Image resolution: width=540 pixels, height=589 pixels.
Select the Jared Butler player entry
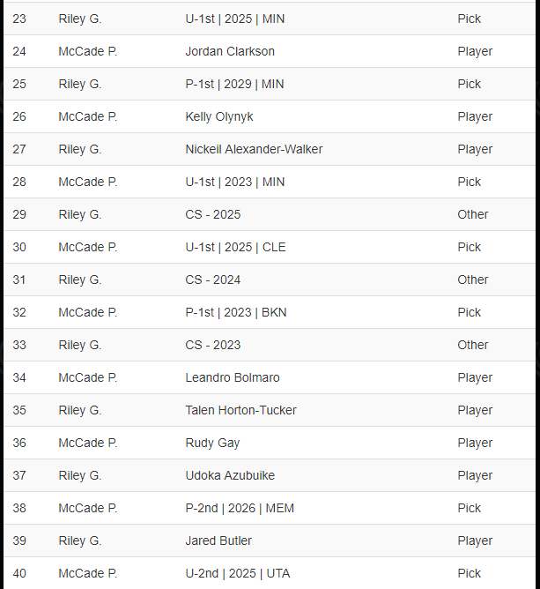point(218,541)
